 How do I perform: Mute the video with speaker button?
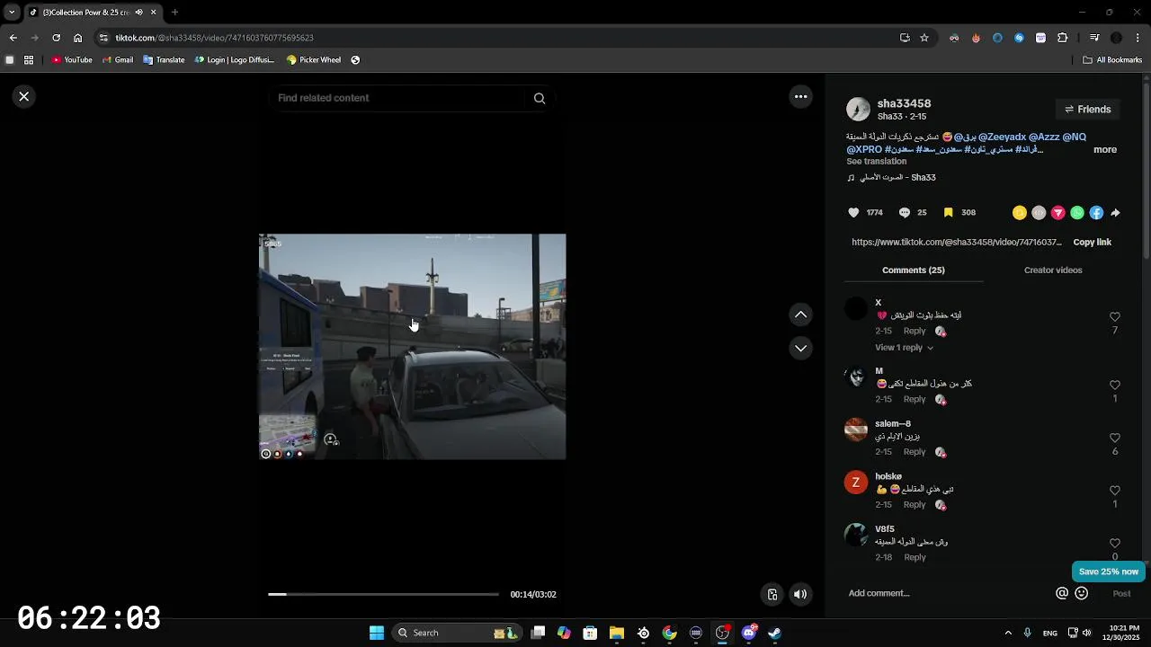point(800,594)
